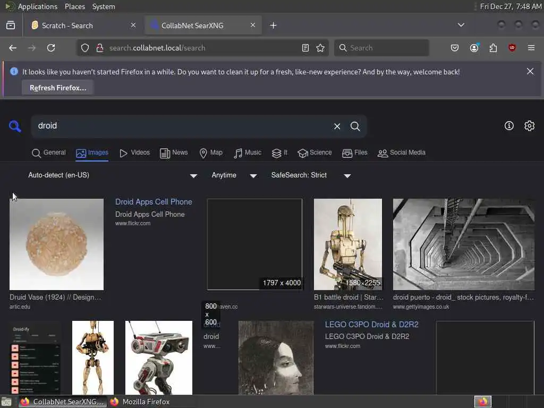
Task: Switch to the News category
Action: pos(174,152)
